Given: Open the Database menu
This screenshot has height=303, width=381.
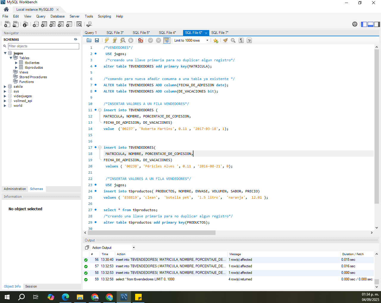Looking at the screenshot, I should click(x=57, y=16).
